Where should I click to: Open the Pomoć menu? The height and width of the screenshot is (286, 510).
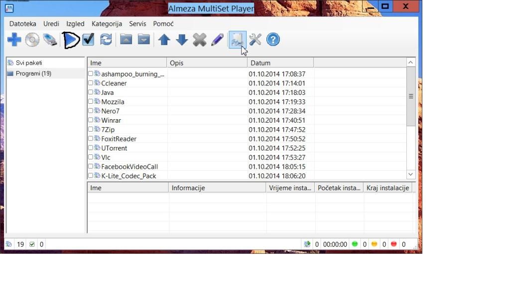click(163, 24)
